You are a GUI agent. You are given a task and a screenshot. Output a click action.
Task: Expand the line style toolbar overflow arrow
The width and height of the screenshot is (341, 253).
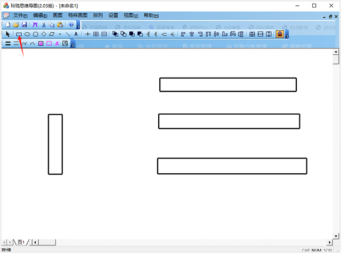(72, 45)
